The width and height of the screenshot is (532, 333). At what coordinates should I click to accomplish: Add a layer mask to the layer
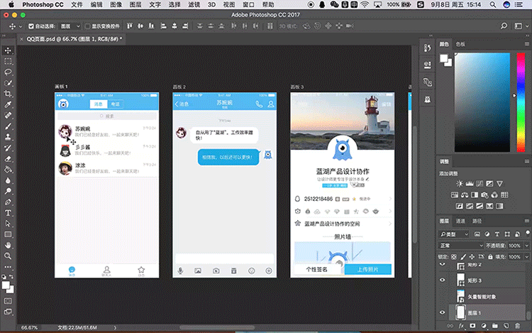pos(472,325)
